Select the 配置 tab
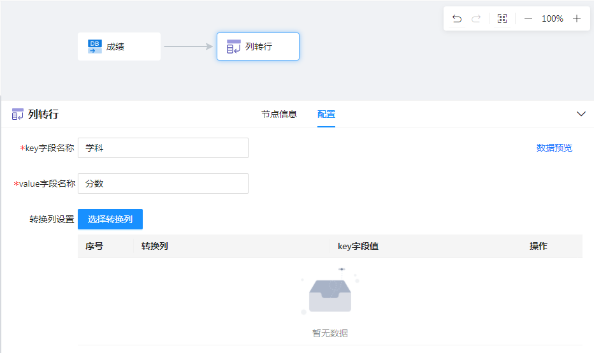Image resolution: width=594 pixels, height=353 pixels. 326,115
